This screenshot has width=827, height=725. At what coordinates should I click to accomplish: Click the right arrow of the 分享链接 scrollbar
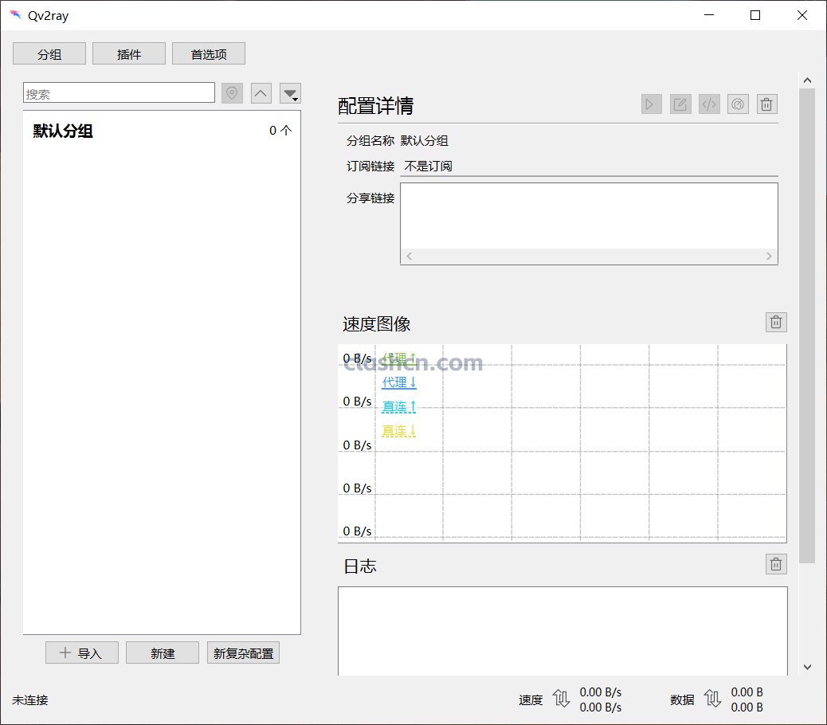point(769,257)
